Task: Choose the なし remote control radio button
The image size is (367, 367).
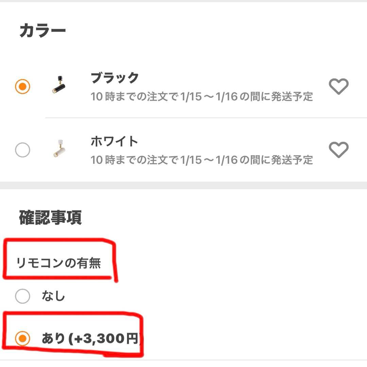Action: [23, 296]
